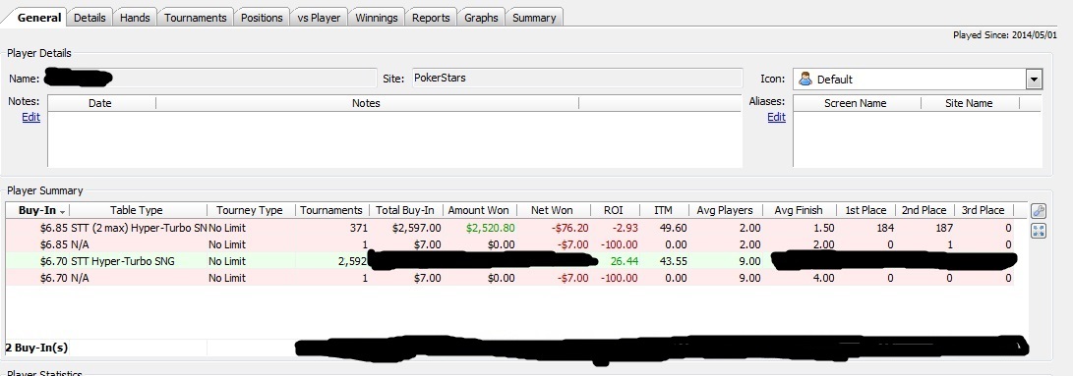
Task: Click the Default player icon image
Action: tap(805, 79)
